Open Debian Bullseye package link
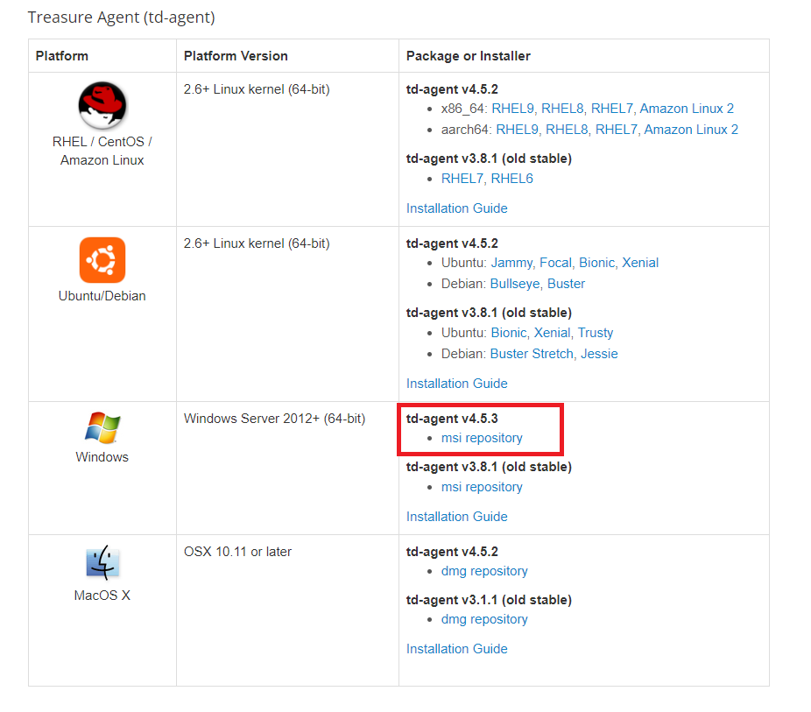 coord(515,284)
